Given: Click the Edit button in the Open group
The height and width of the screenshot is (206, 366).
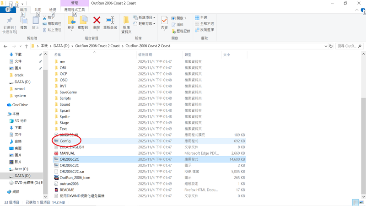Looking at the screenshot, I should tap(178, 25).
